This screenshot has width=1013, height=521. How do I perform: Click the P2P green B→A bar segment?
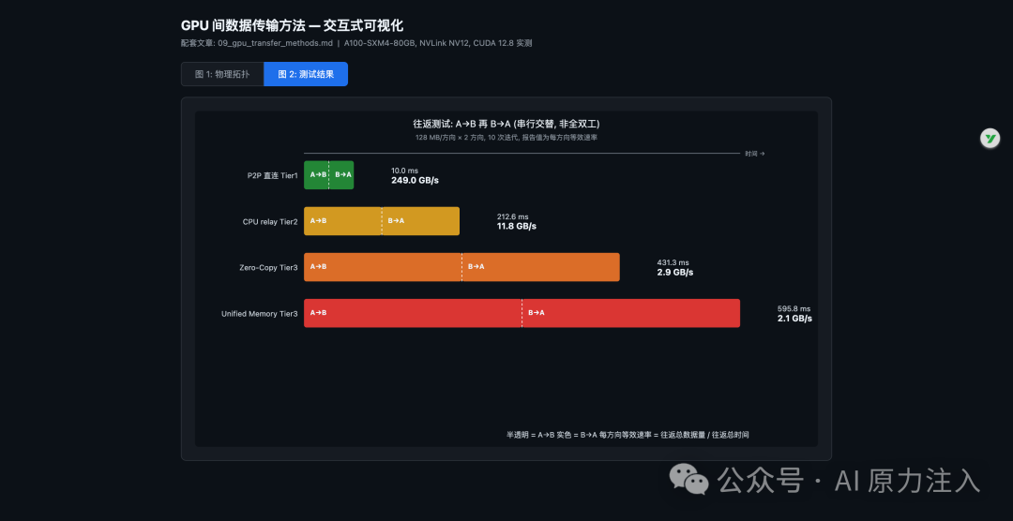tap(341, 175)
